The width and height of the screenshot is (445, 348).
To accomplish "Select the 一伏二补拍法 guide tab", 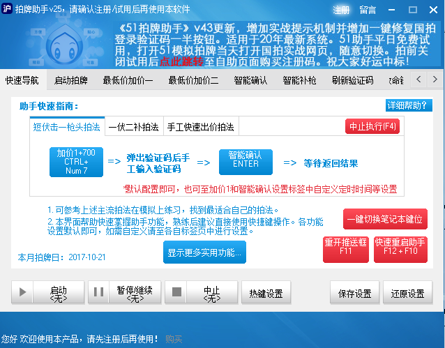I will tap(134, 127).
